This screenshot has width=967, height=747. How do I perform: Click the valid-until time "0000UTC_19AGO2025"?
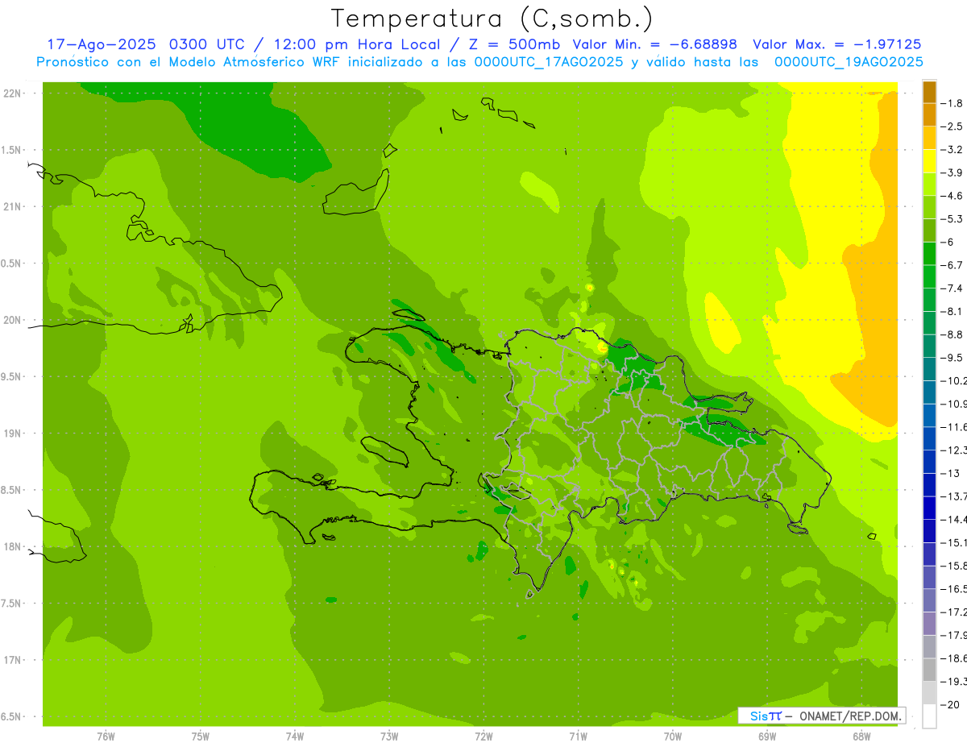point(848,62)
